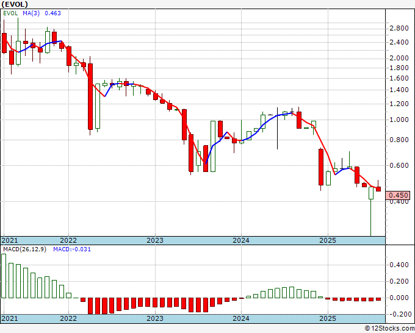Click the 1.800 price axis label
Viewport: 415px width, 333px height.
coord(399,68)
